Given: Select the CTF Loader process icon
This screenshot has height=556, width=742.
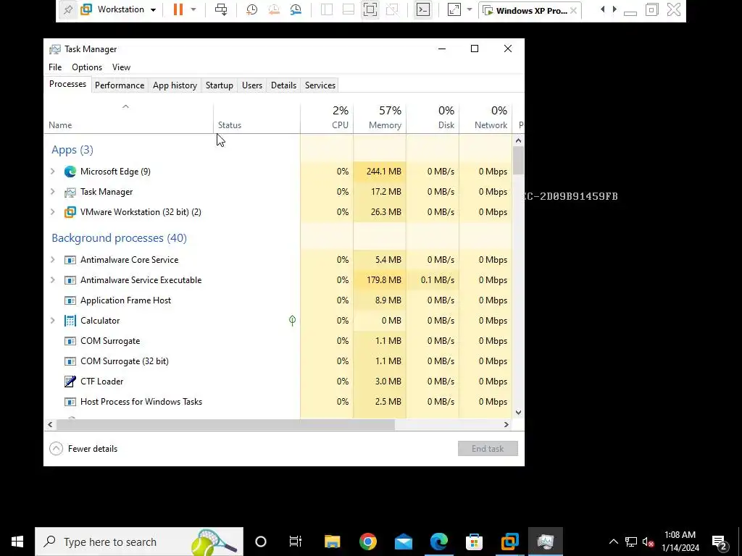Looking at the screenshot, I should pos(70,381).
